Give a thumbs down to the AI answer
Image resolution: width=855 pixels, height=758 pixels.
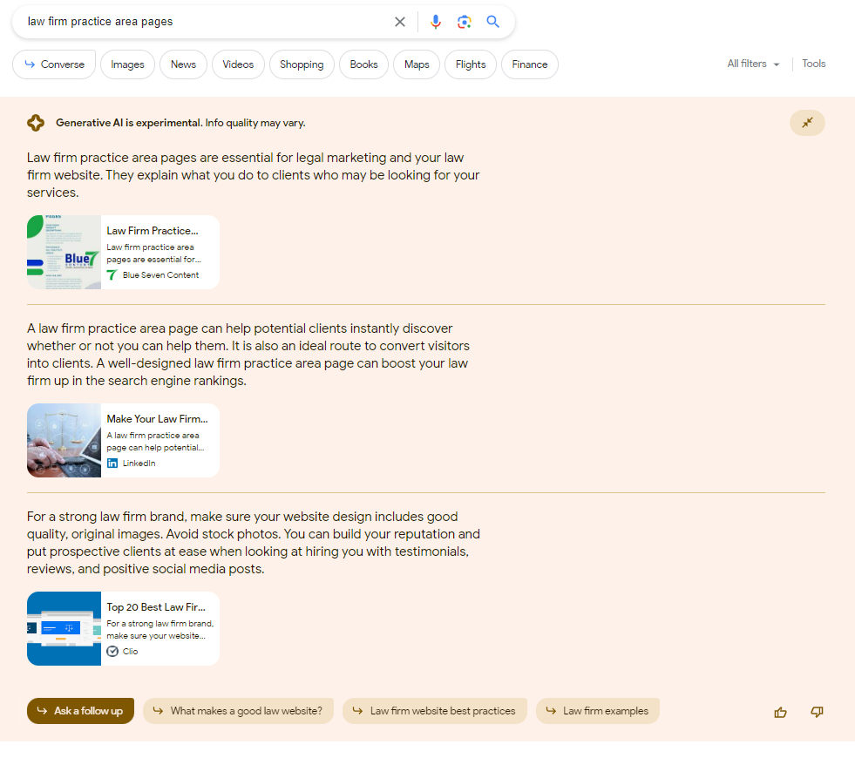click(x=817, y=712)
